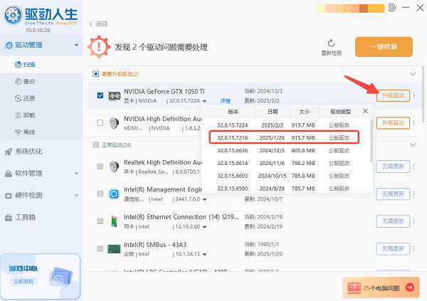Open more options for Intel Ethernet row
The image size is (427, 301).
pos(414,221)
